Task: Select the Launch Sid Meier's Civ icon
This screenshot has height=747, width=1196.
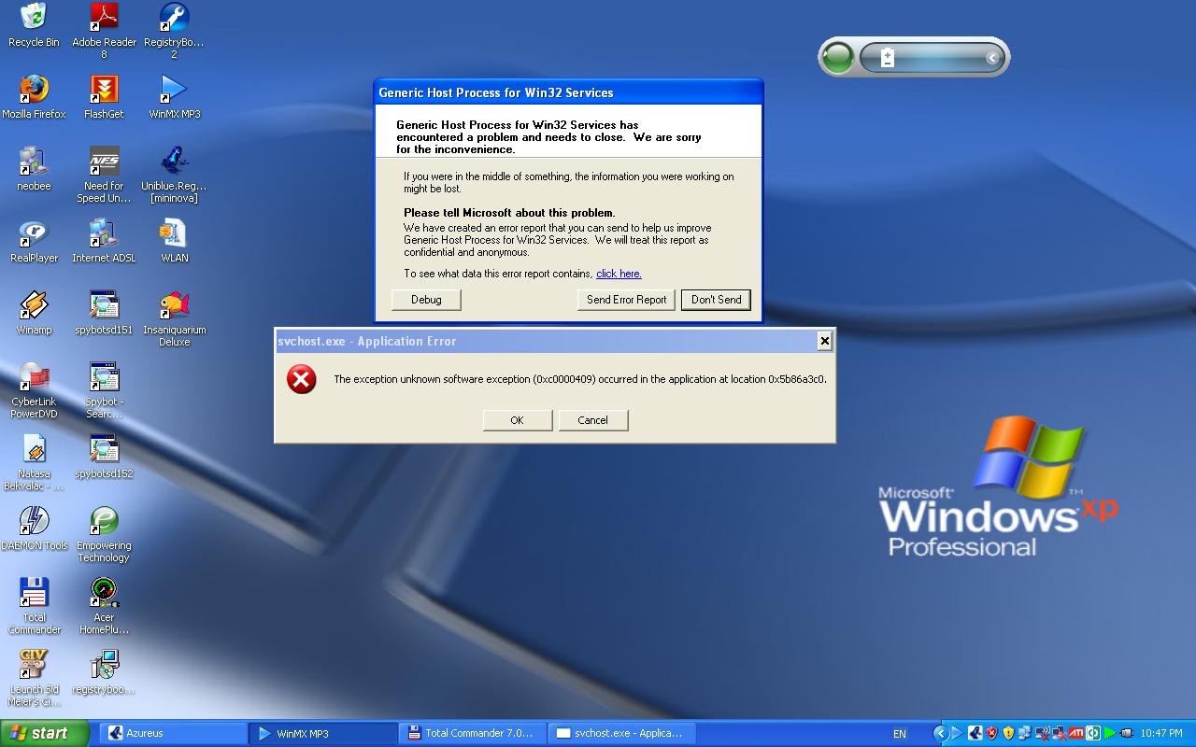Action: pos(34,678)
